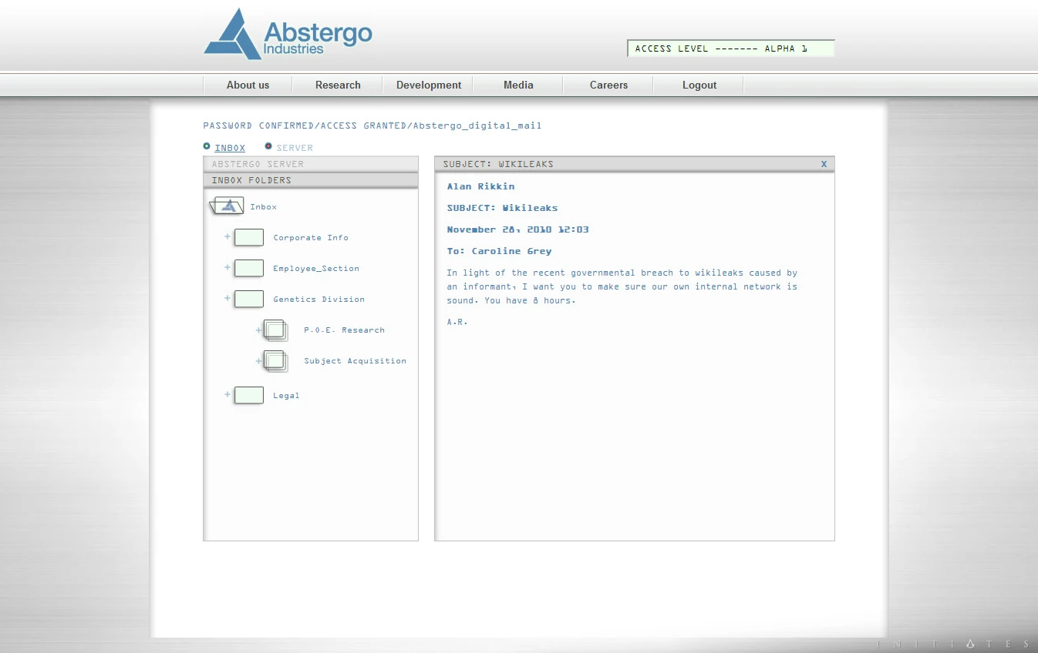
Task: Switch to the INBOX view link
Action: (230, 148)
